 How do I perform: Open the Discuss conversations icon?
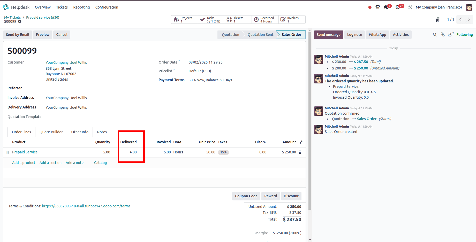pyautogui.click(x=386, y=7)
